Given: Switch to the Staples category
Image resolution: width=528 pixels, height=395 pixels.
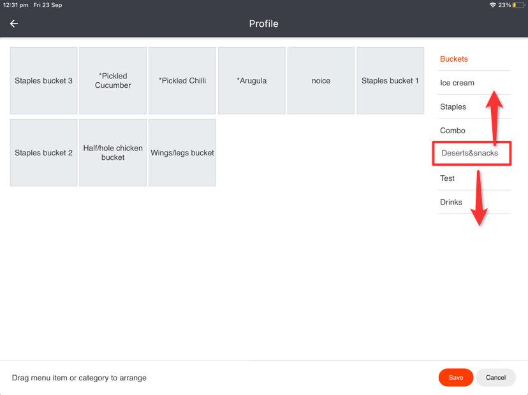Looking at the screenshot, I should 453,107.
